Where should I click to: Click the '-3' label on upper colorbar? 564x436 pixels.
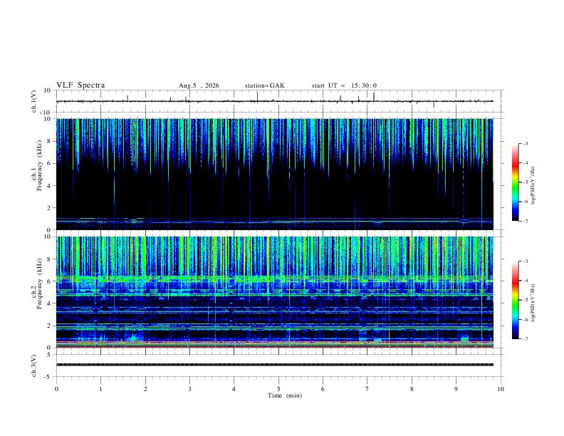(x=526, y=143)
